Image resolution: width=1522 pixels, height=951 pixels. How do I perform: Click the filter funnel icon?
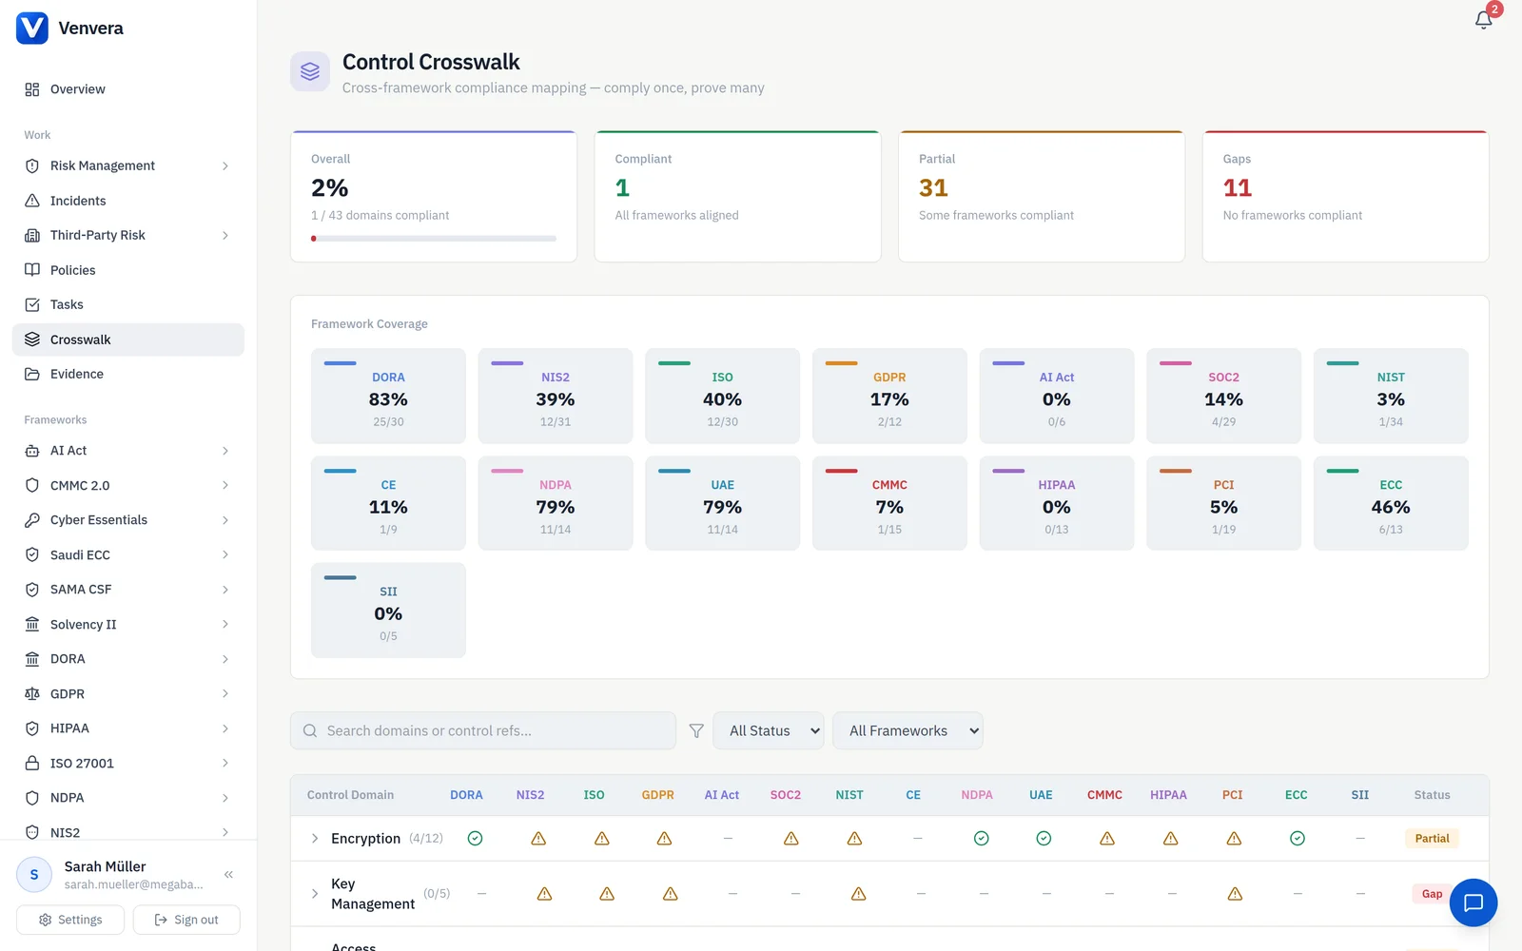(x=696, y=730)
